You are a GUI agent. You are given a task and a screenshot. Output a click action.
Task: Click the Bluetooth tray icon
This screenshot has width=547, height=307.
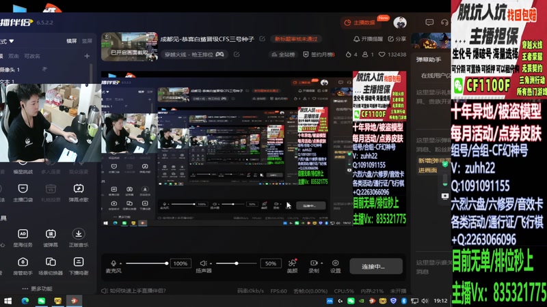(404, 301)
